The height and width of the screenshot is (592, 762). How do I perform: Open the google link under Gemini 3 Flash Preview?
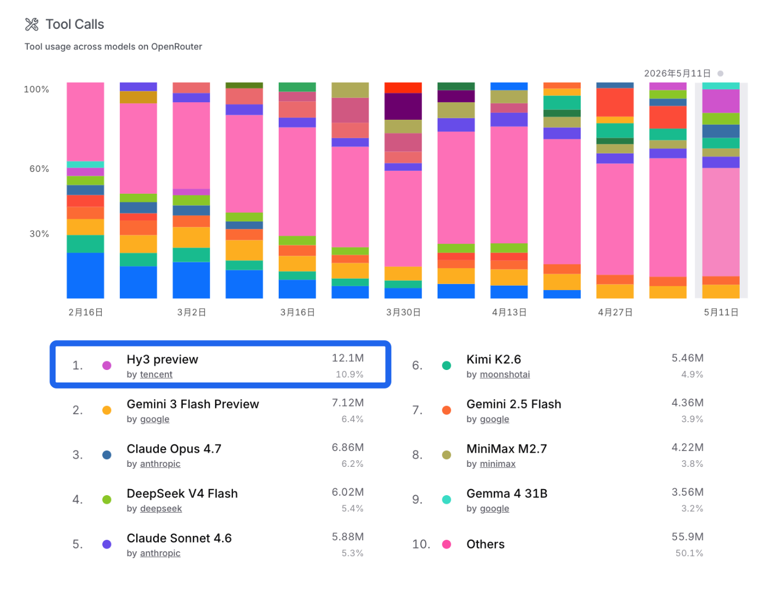click(155, 419)
